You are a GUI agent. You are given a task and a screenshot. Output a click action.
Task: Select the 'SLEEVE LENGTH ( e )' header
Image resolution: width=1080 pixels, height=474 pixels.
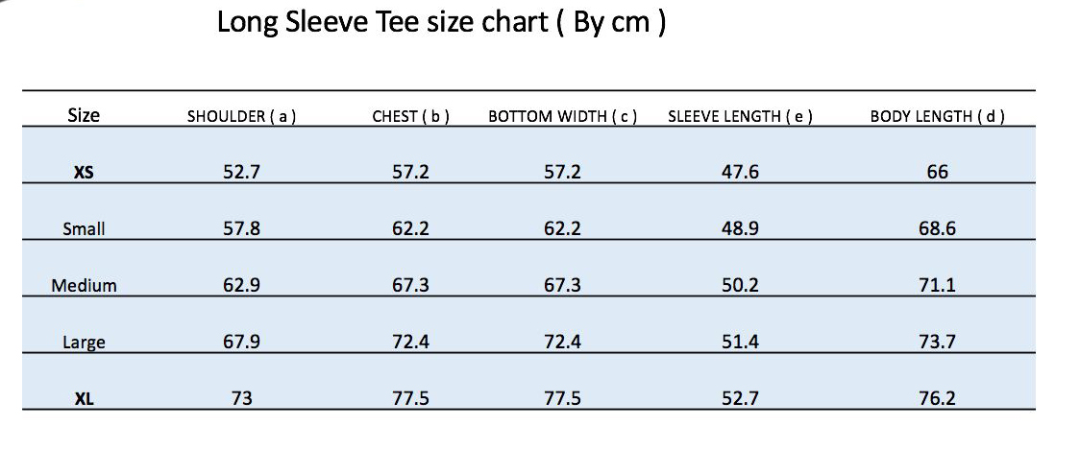(x=740, y=117)
